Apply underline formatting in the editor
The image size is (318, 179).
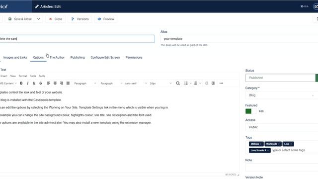[34, 83]
